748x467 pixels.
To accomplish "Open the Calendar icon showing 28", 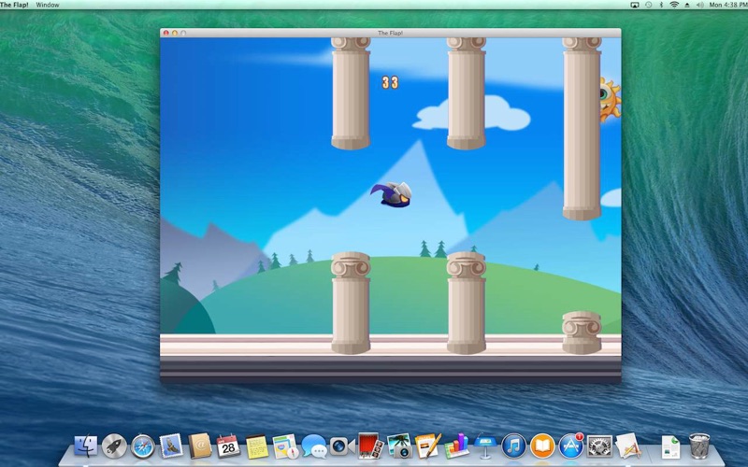I will (x=228, y=446).
